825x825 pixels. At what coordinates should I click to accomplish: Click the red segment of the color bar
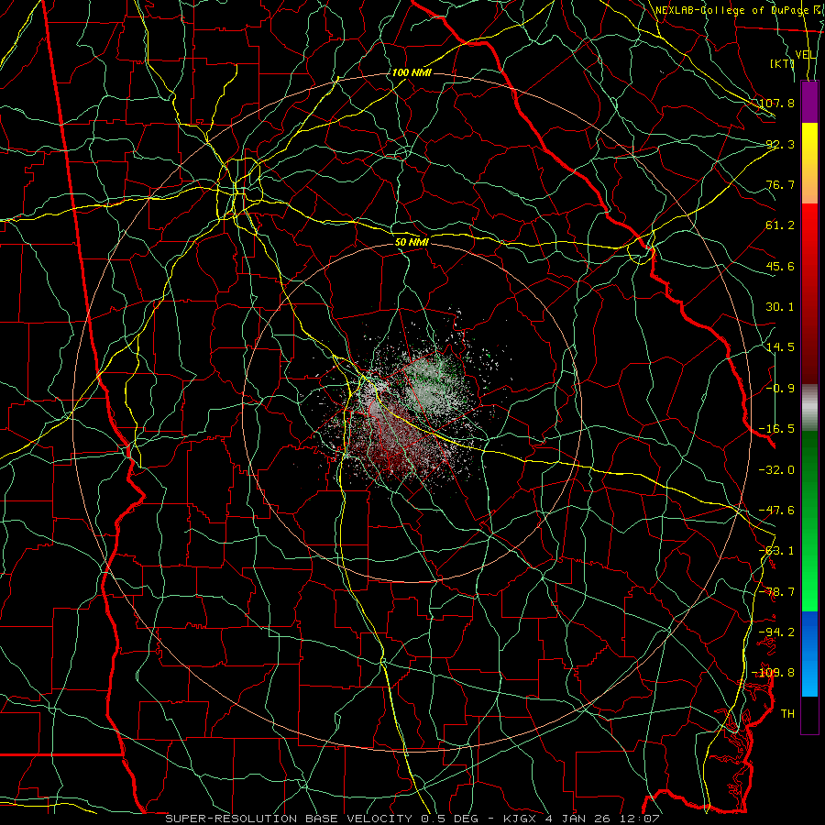point(809,293)
